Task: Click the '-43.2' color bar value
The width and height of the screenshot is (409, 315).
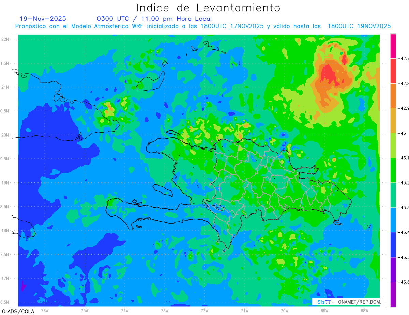Action: click(x=403, y=183)
